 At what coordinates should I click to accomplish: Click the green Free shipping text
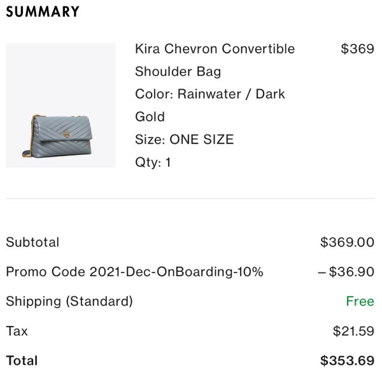coord(360,301)
